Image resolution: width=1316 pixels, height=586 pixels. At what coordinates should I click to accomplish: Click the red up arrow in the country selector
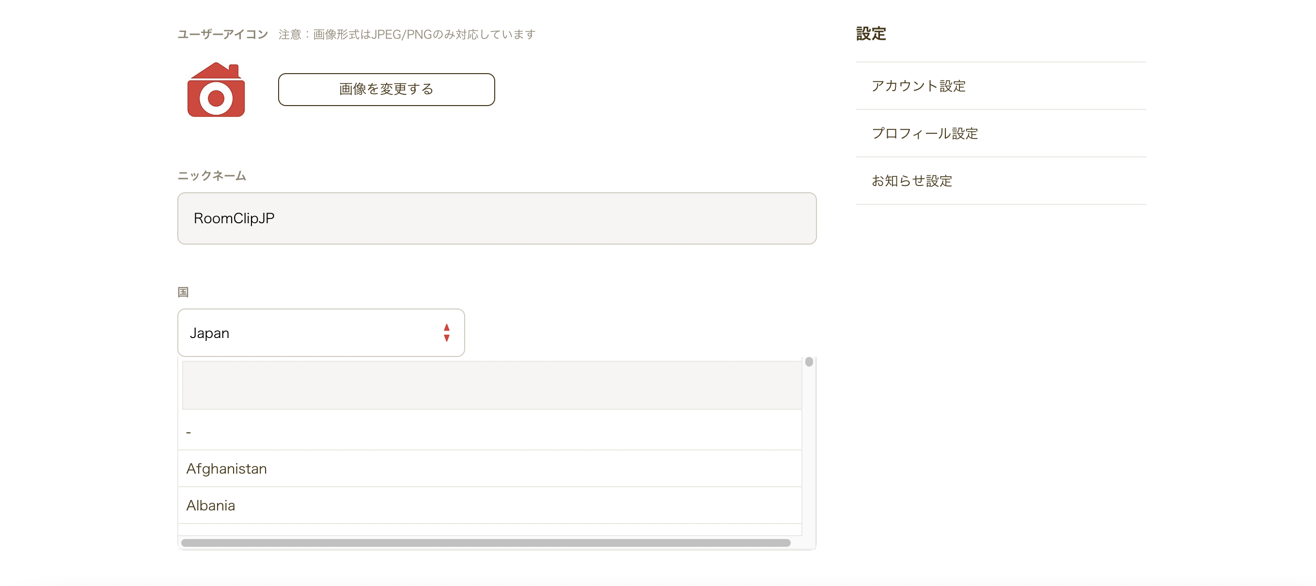point(447,327)
